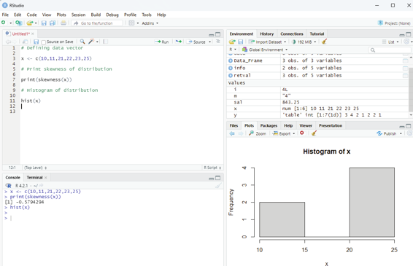Open the Plots menu in the menu bar
This screenshot has height=266, width=413.
tap(61, 15)
